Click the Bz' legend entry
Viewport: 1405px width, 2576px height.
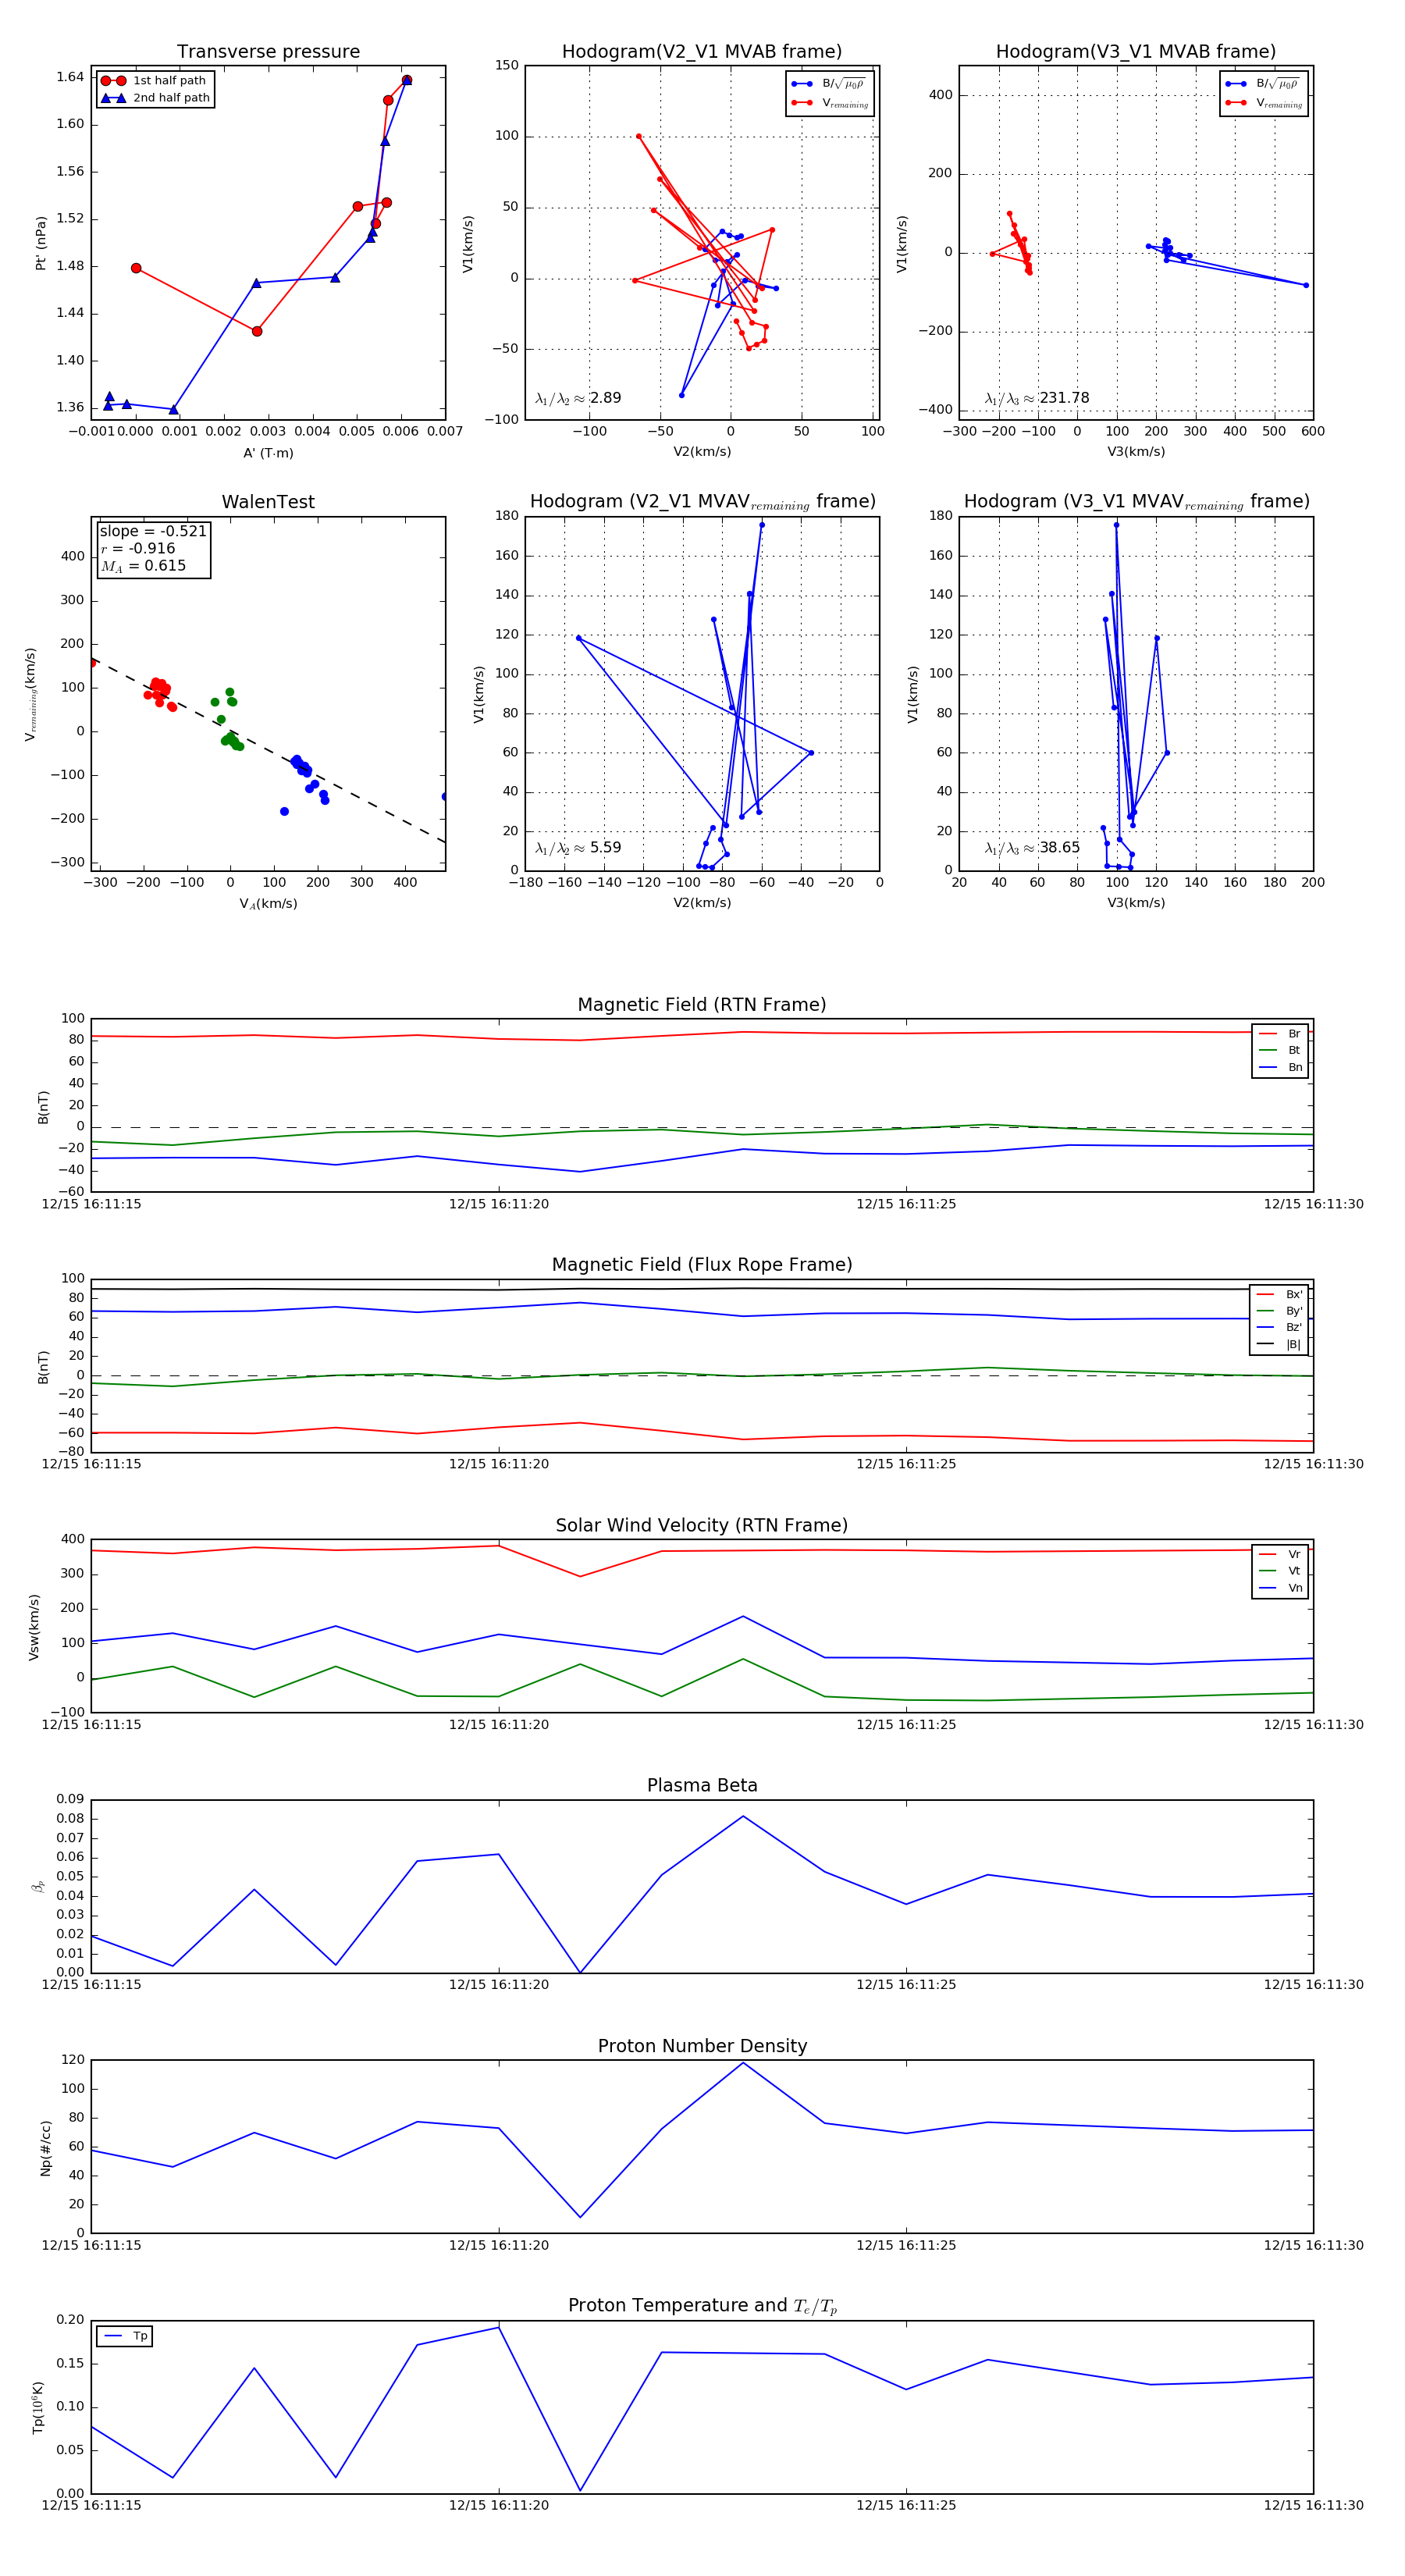tap(1279, 1327)
